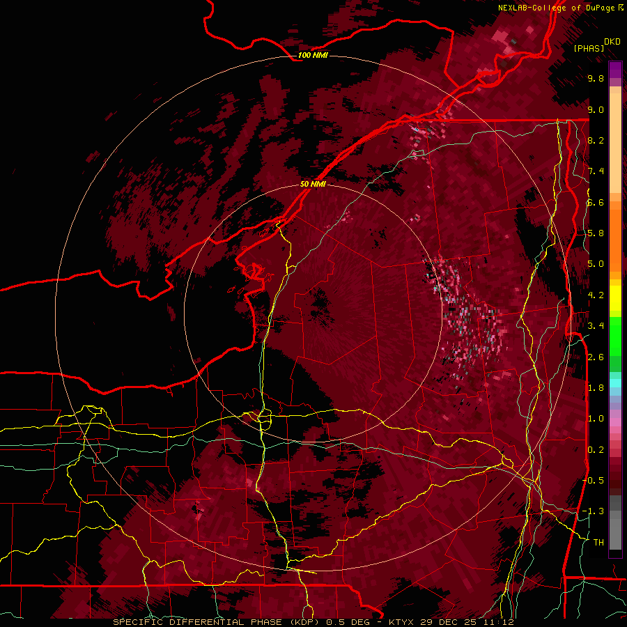Click the 3.4 value on the color scale
This screenshot has height=627, width=627.
pos(596,326)
